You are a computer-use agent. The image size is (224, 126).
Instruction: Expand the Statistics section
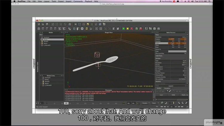(x=171, y=81)
